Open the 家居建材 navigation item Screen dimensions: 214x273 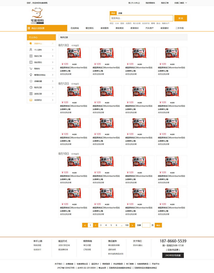[164, 28]
